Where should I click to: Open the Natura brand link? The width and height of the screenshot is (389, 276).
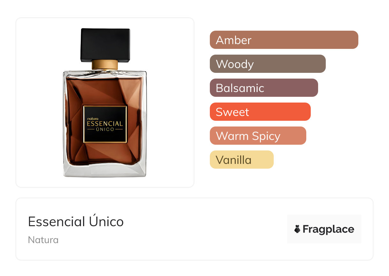click(43, 240)
